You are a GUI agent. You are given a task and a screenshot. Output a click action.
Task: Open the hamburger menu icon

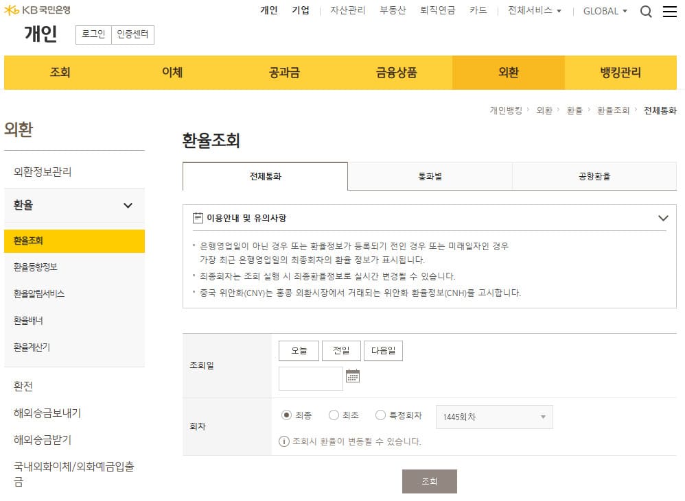point(670,11)
